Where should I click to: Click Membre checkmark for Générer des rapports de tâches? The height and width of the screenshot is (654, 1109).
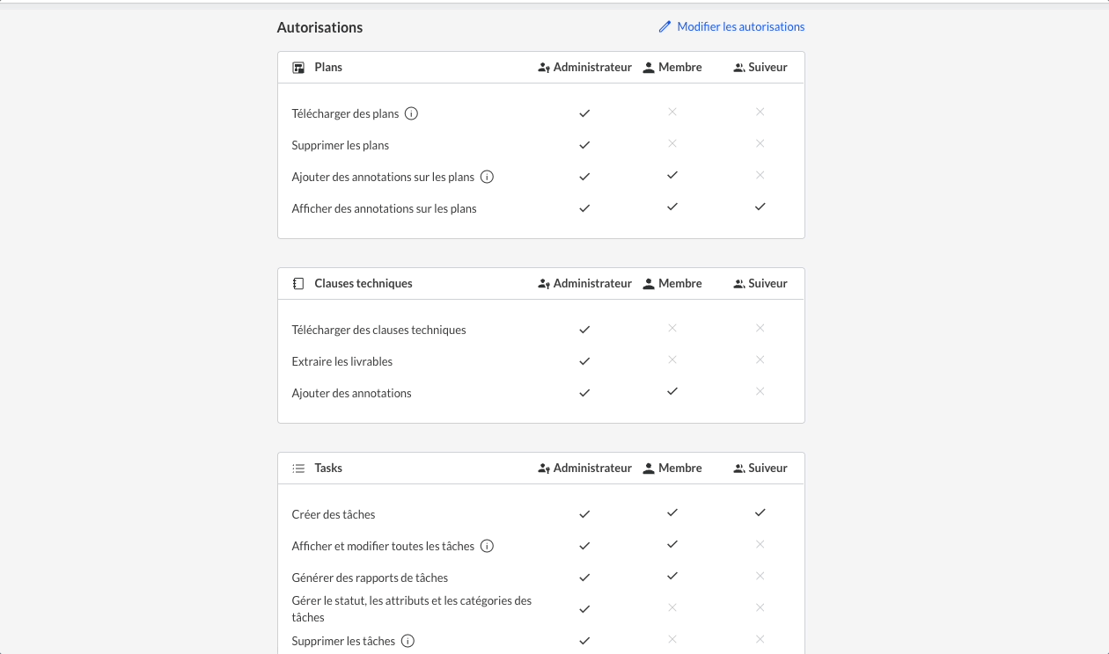click(672, 576)
